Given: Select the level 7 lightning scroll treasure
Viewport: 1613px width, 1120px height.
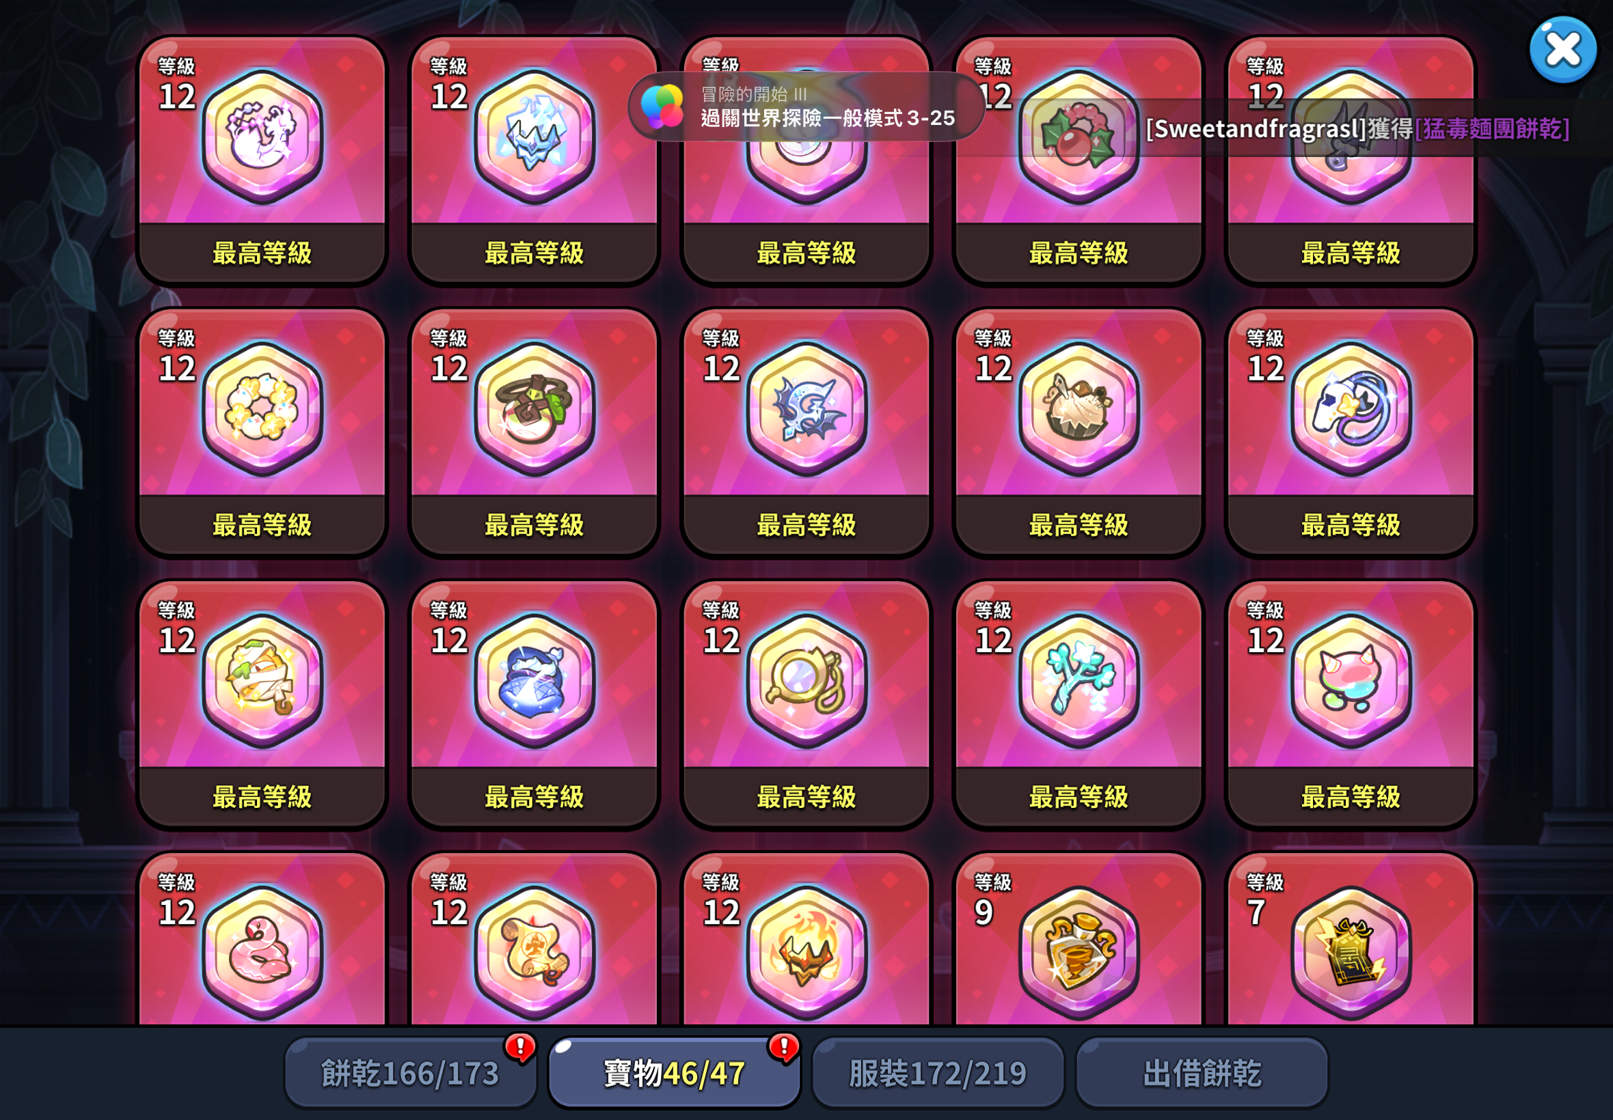Looking at the screenshot, I should pos(1351,952).
